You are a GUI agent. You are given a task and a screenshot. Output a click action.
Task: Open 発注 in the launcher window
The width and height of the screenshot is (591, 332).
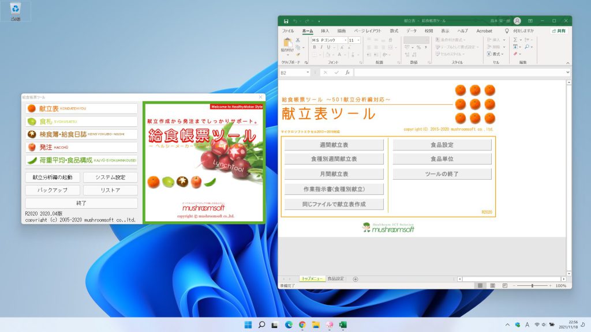click(81, 147)
